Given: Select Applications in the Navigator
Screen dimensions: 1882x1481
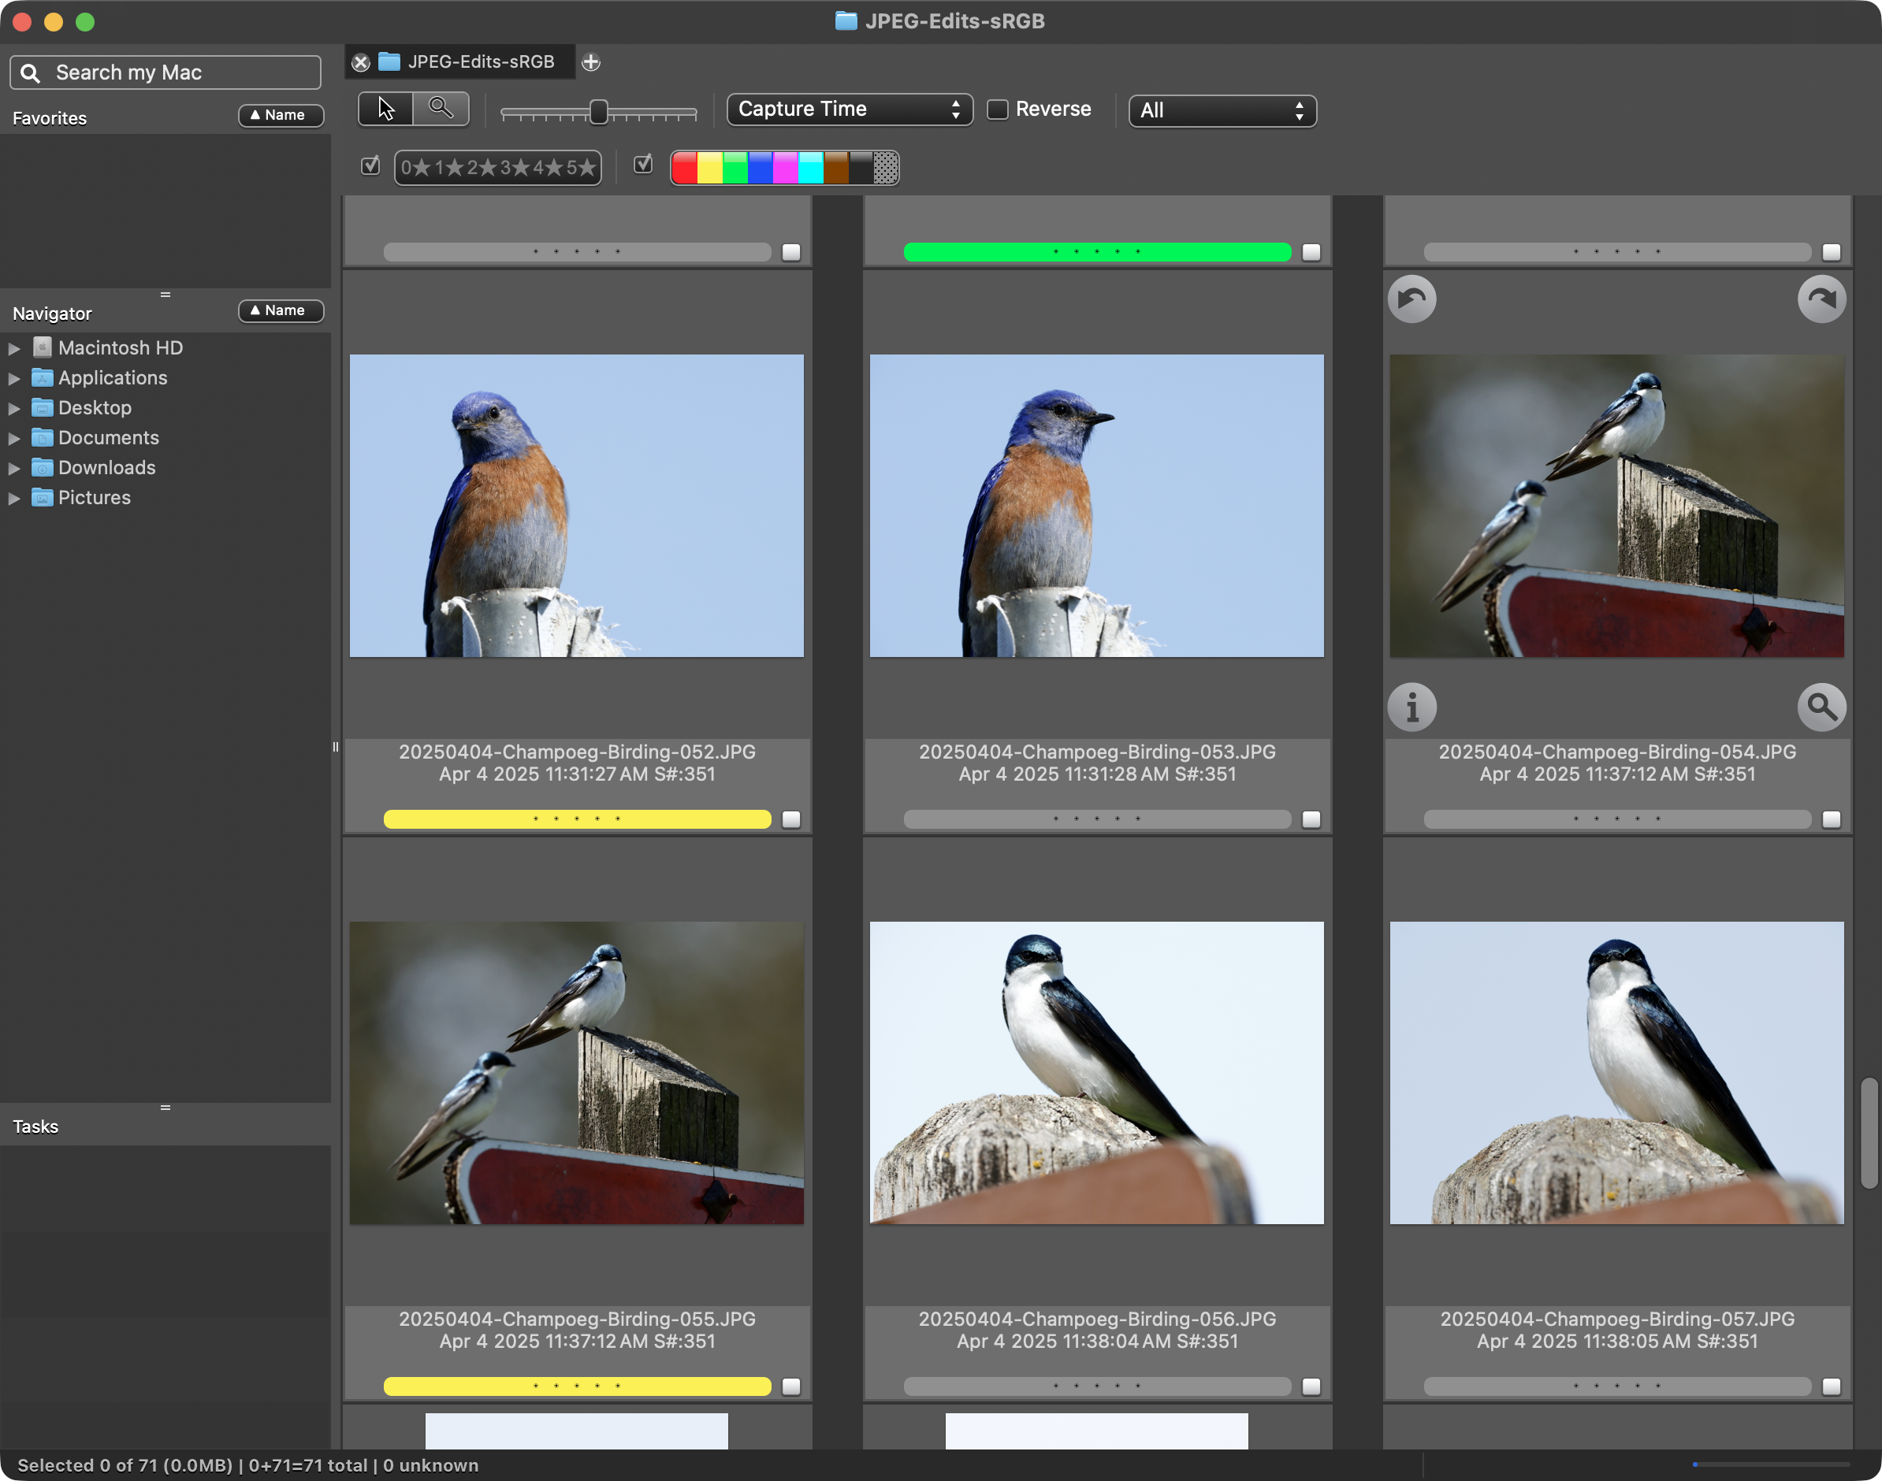Looking at the screenshot, I should coord(113,378).
